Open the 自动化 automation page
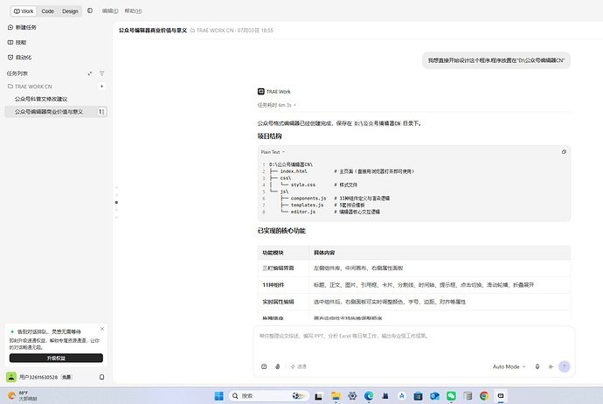This screenshot has height=404, width=603. point(19,58)
